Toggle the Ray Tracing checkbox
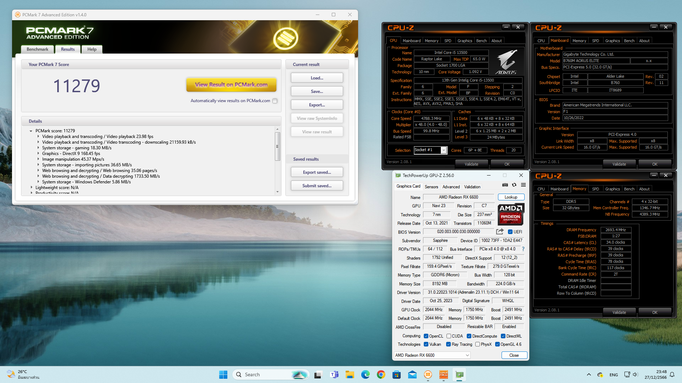 (448, 344)
